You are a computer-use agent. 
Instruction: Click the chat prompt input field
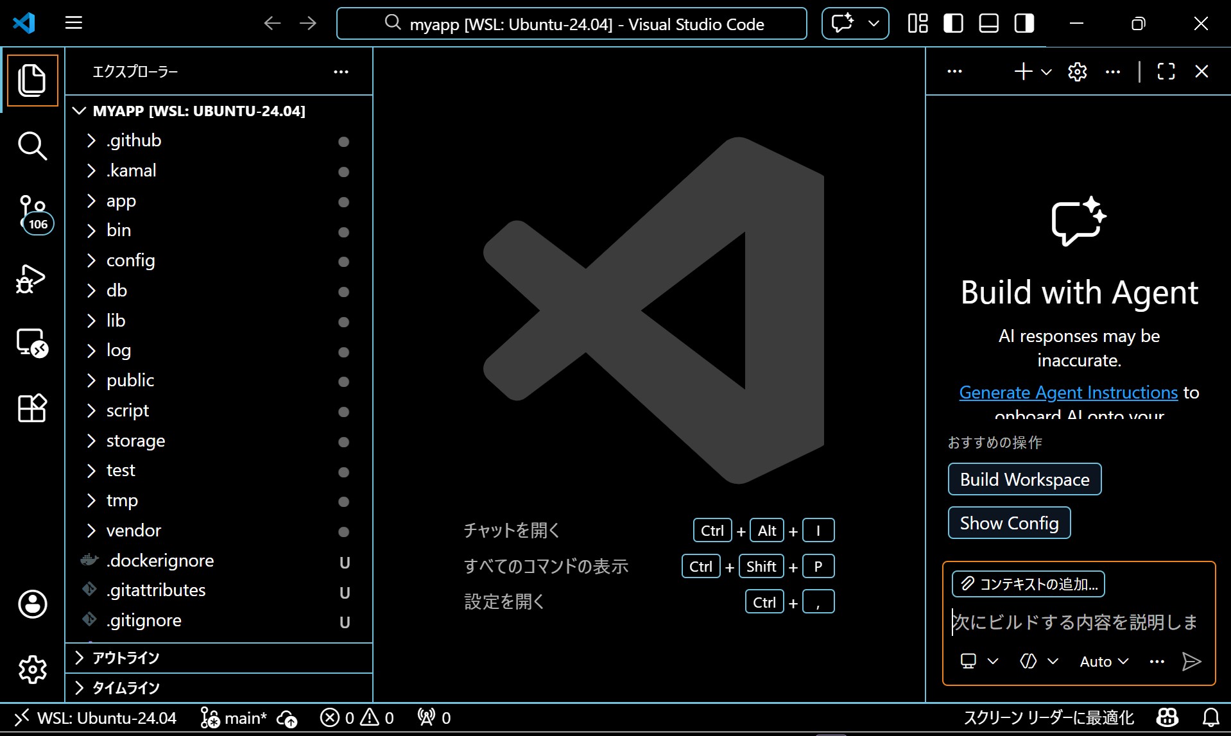pyautogui.click(x=1075, y=622)
